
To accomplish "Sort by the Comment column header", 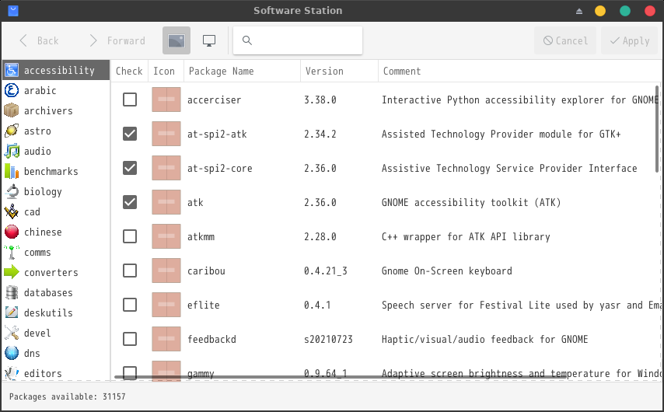I will coord(519,72).
